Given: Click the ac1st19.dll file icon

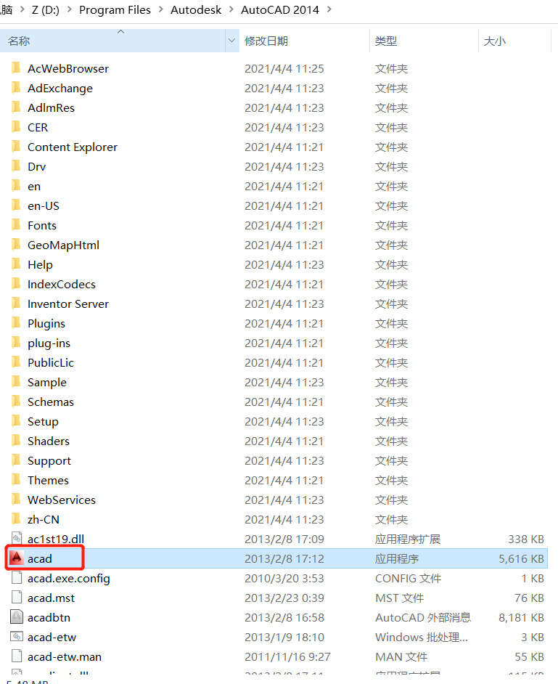Looking at the screenshot, I should [x=16, y=539].
